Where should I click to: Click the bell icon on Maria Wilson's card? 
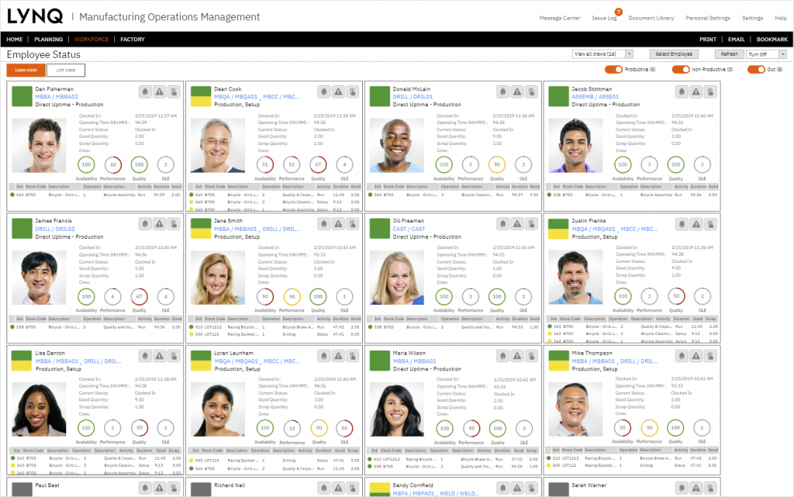502,356
